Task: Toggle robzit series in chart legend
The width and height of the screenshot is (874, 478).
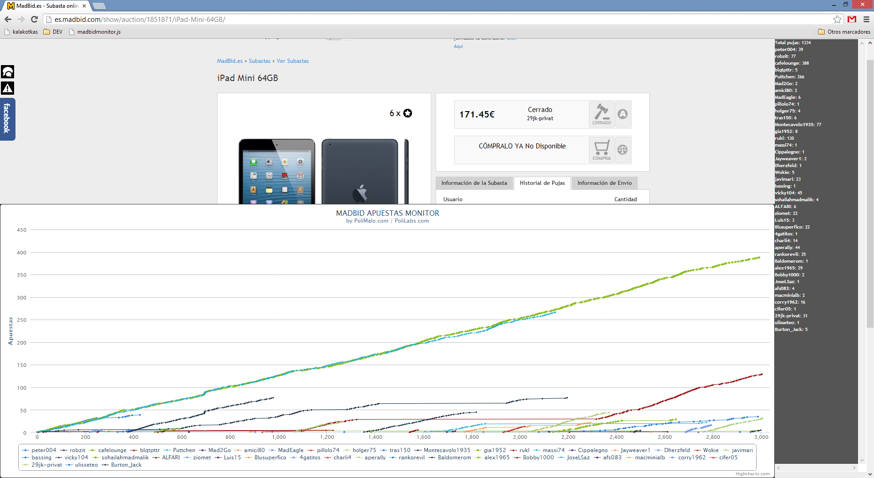Action: [x=73, y=450]
